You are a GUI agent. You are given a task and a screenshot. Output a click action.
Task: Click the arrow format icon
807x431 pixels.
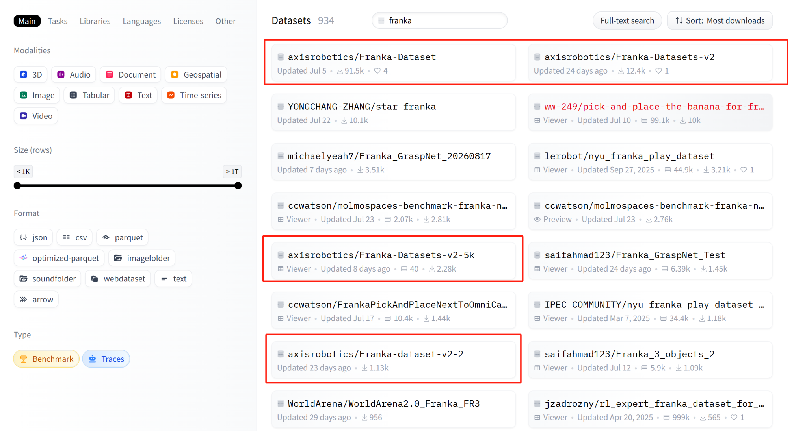(x=24, y=300)
